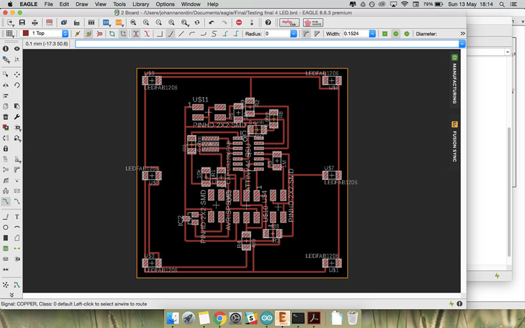Image resolution: width=525 pixels, height=328 pixels.
Task: Open Arduino from the dock
Action: click(x=267, y=318)
